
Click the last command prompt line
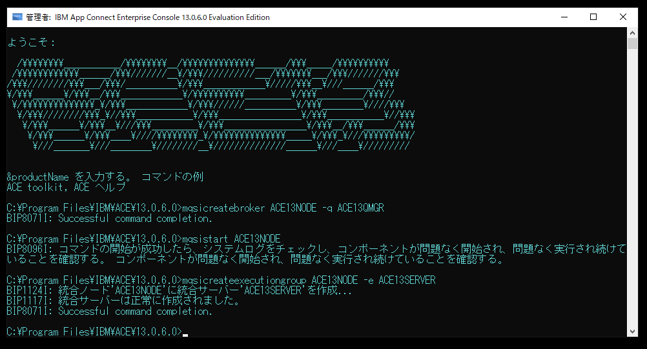point(98,332)
